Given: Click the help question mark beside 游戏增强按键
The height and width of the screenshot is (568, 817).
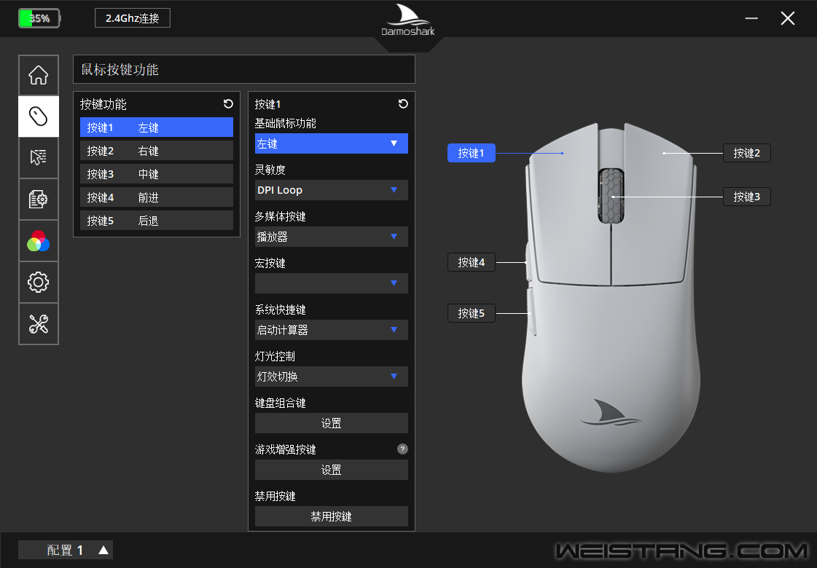Looking at the screenshot, I should (402, 449).
